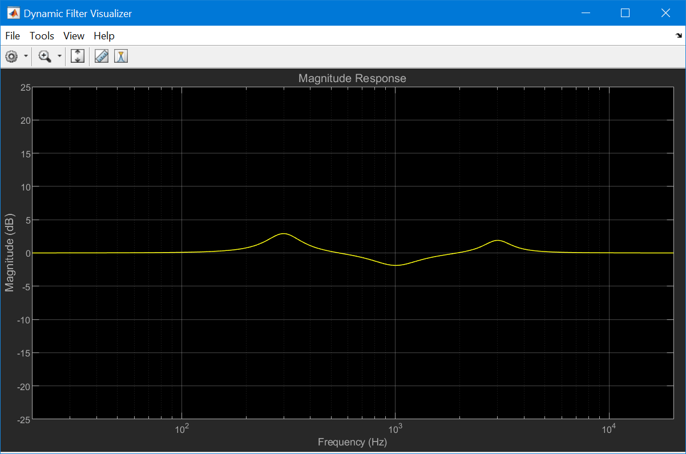Click the yellow curve peak near 300 Hz
The width and height of the screenshot is (686, 454).
(x=283, y=234)
